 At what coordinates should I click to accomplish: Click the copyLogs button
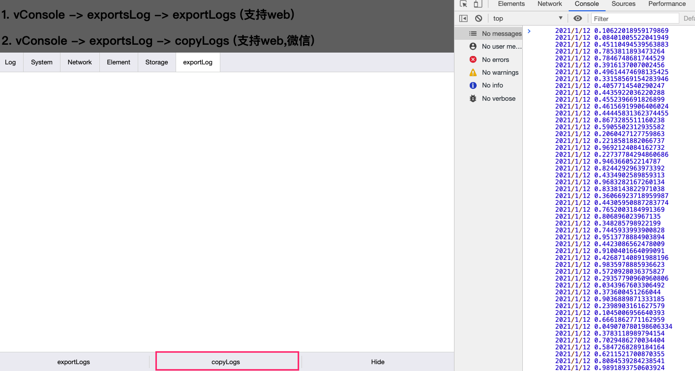pos(226,362)
